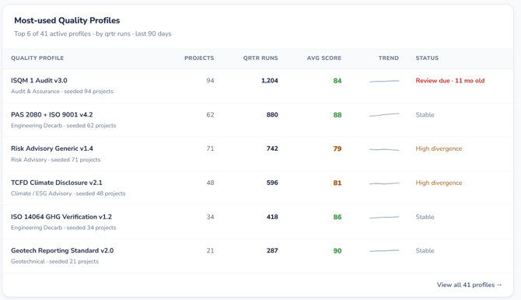Image resolution: width=521 pixels, height=300 pixels.
Task: Open Geotech Reporting Standard v2.0 profile
Action: 62,250
